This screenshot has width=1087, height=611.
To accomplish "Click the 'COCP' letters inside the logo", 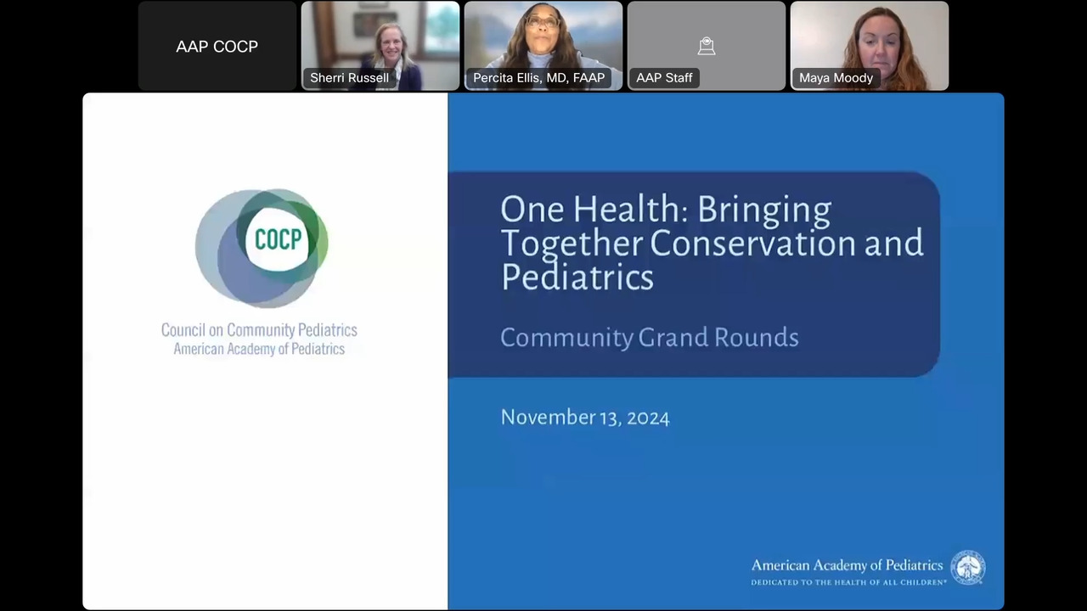I will [x=278, y=240].
